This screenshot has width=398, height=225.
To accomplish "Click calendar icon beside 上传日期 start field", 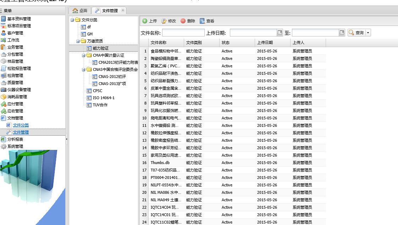I will (x=280, y=33).
